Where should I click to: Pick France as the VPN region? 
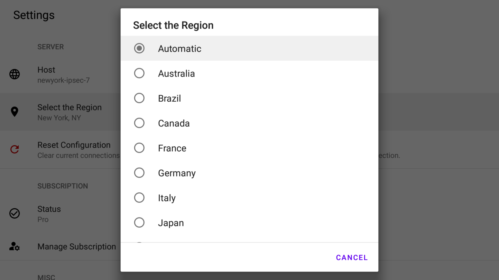139,148
